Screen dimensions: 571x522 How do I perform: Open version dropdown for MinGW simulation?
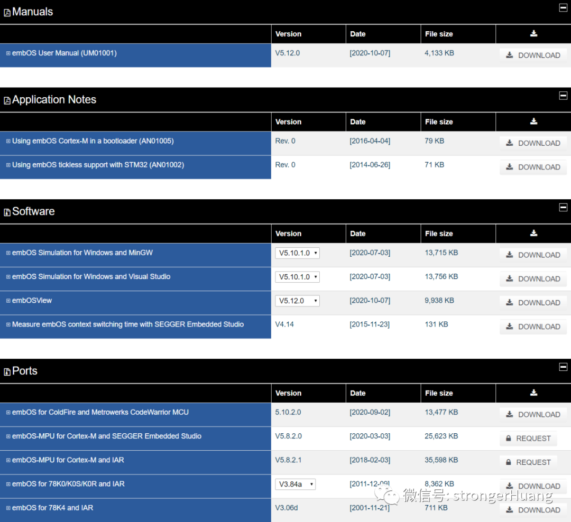tap(298, 253)
